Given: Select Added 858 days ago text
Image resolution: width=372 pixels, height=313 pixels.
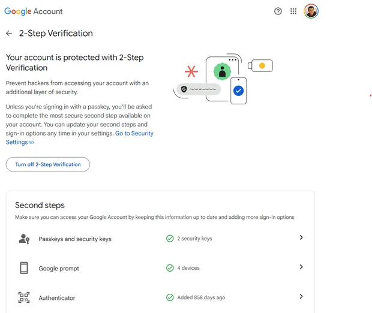Looking at the screenshot, I should pos(201,297).
